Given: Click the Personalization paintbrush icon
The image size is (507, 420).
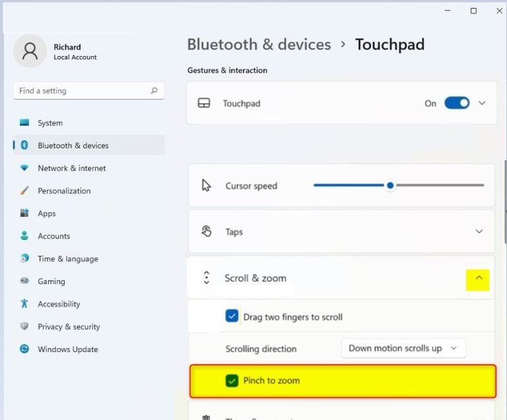Looking at the screenshot, I should pyautogui.click(x=24, y=191).
